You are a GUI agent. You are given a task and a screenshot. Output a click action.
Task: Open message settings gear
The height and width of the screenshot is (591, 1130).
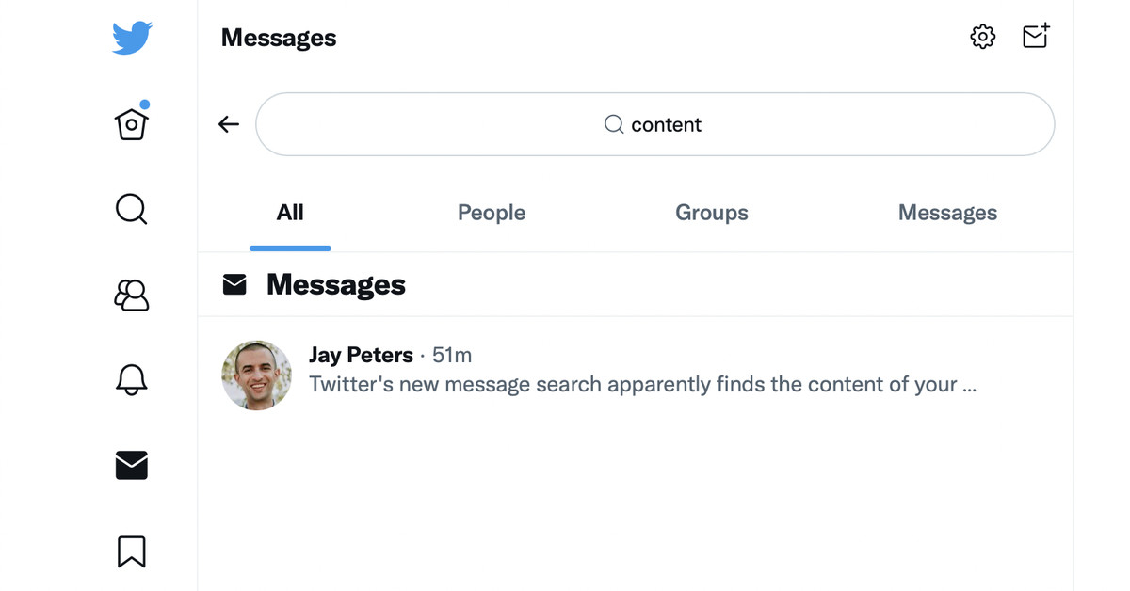point(982,37)
